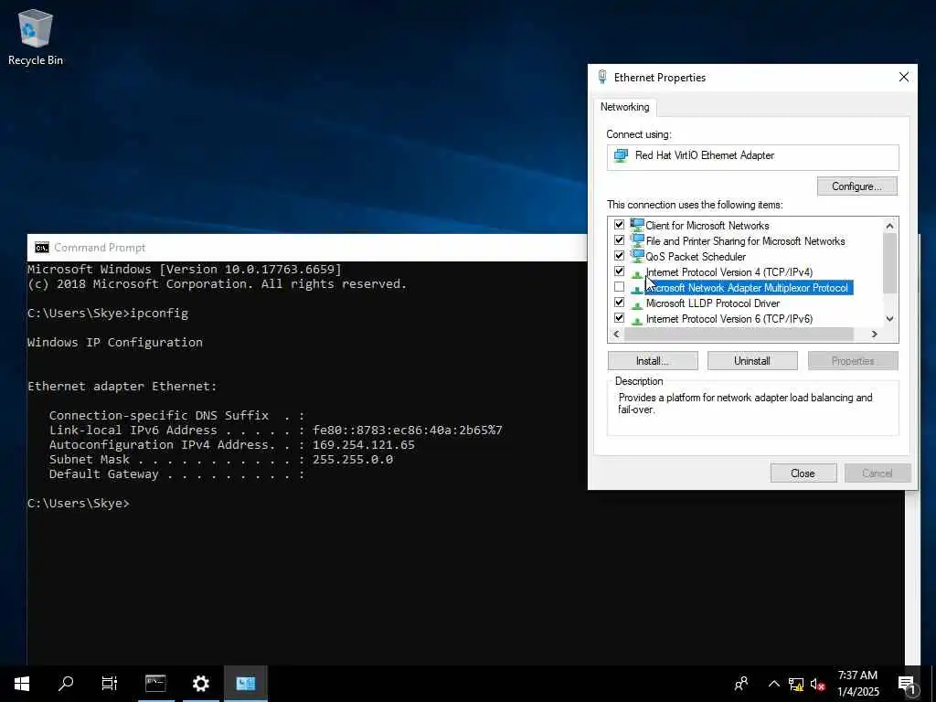Select QoS Packet Scheduler row
The height and width of the screenshot is (702, 936).
pyautogui.click(x=696, y=257)
